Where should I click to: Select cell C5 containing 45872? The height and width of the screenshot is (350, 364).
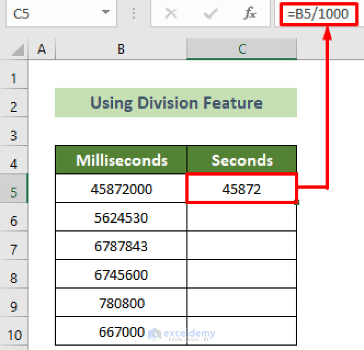tap(242, 189)
